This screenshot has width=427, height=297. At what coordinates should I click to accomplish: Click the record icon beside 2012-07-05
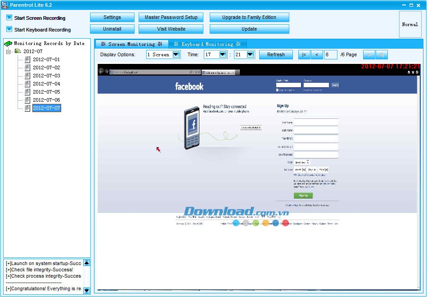[27, 92]
